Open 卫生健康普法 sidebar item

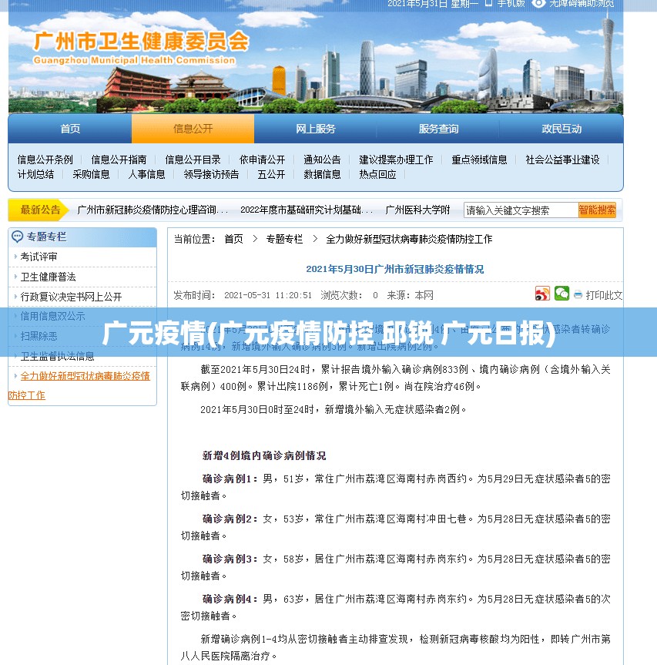coord(48,277)
